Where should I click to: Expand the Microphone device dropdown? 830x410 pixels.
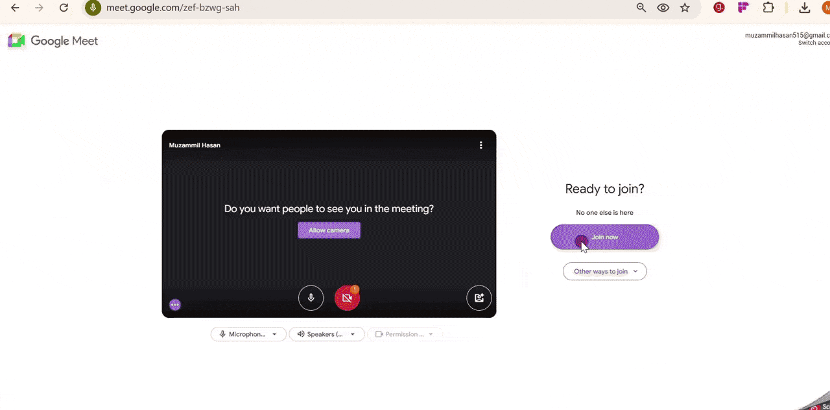pos(248,334)
